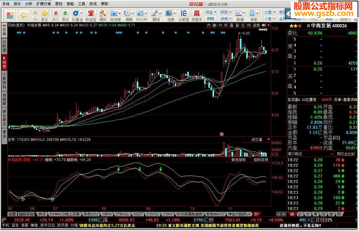359x231 pixels.
Task: Toggle the 权 adjustment option
Action: coord(226,25)
